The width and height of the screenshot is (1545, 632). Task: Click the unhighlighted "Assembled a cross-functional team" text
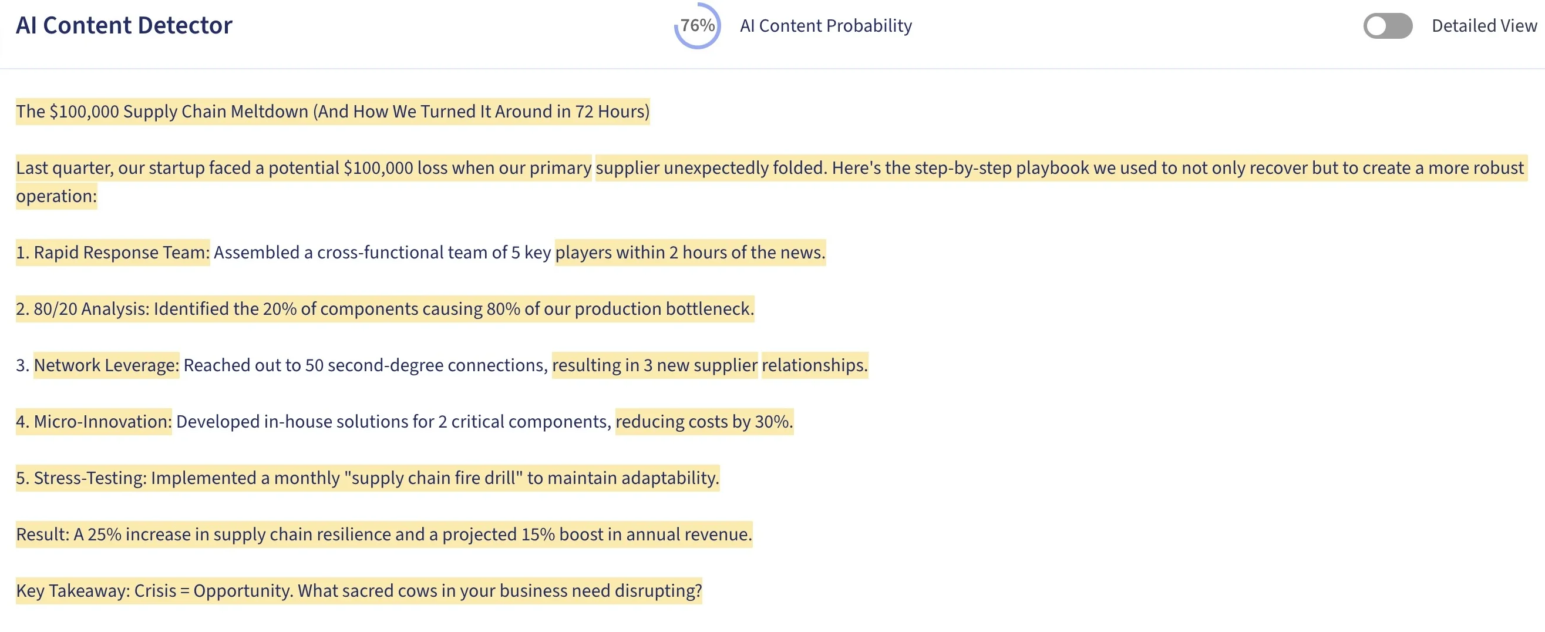pos(382,253)
